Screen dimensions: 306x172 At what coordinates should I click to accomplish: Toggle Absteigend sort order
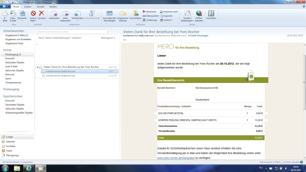(x=108, y=38)
